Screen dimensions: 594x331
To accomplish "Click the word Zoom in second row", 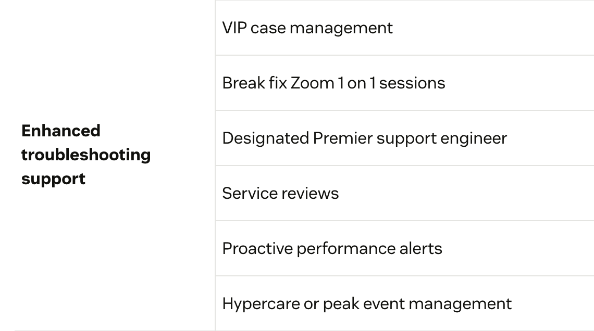I will (313, 83).
